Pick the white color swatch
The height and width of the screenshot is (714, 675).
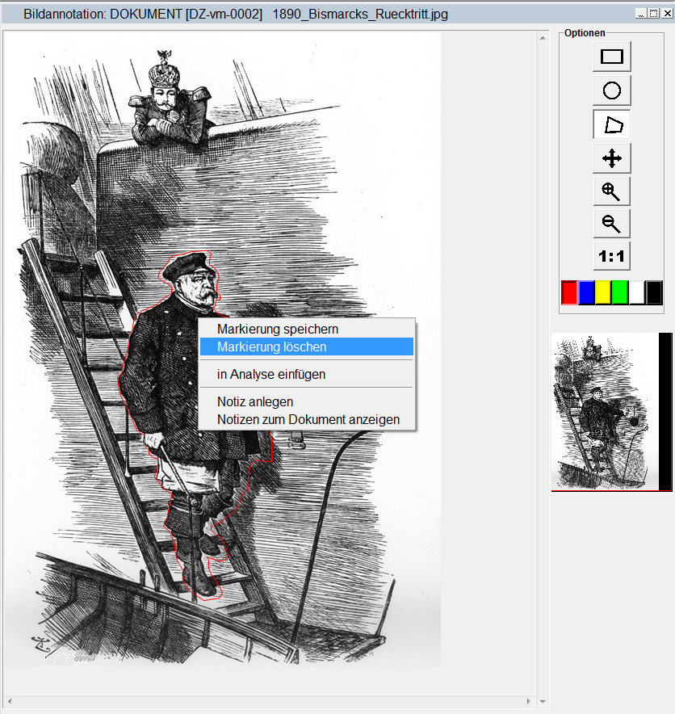(x=637, y=292)
